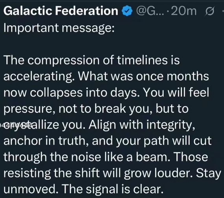Click the word "collapses" in the tweet
224x198 pixels.
pyautogui.click(x=56, y=93)
